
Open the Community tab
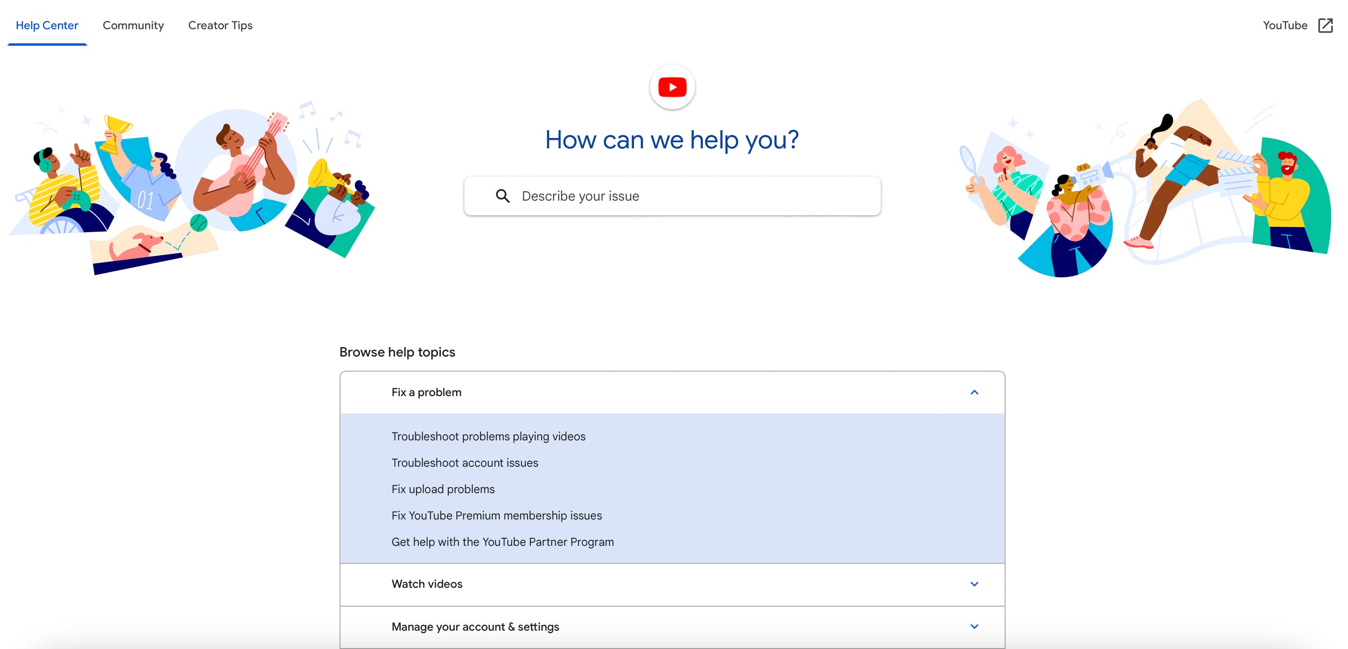tap(133, 25)
